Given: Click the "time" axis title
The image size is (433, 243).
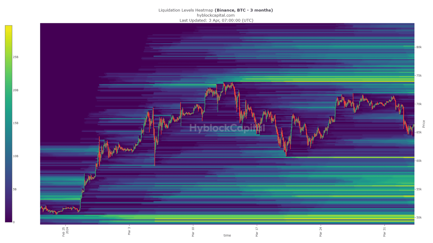Looking at the screenshot, I should pyautogui.click(x=227, y=235).
